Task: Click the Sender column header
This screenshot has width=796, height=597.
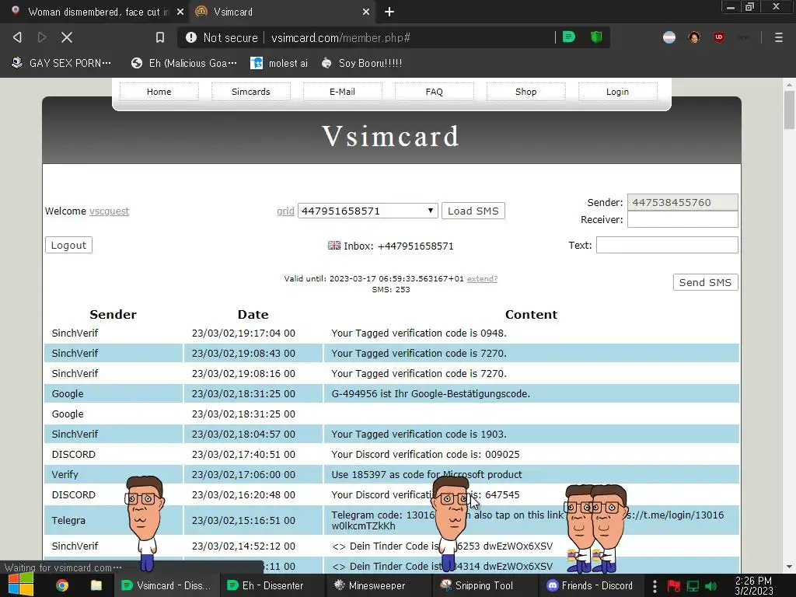Action: click(113, 314)
